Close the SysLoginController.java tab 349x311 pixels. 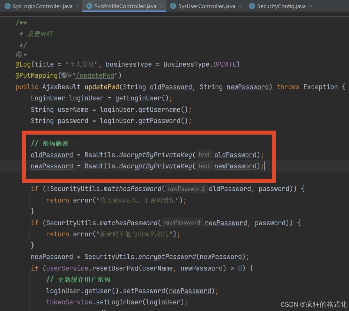76,6
